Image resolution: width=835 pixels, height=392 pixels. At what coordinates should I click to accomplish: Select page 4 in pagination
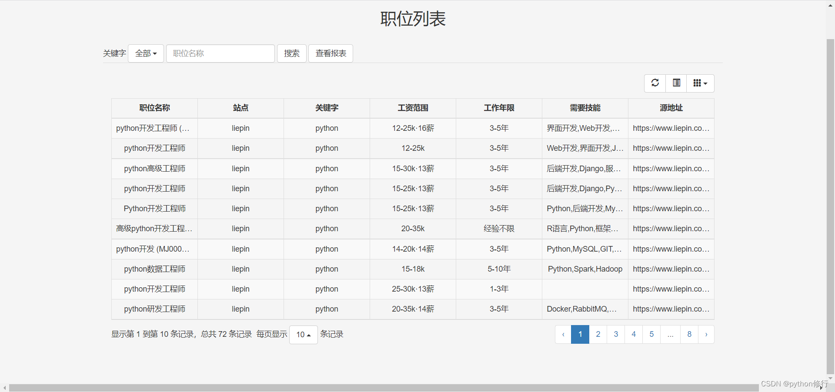(x=634, y=334)
